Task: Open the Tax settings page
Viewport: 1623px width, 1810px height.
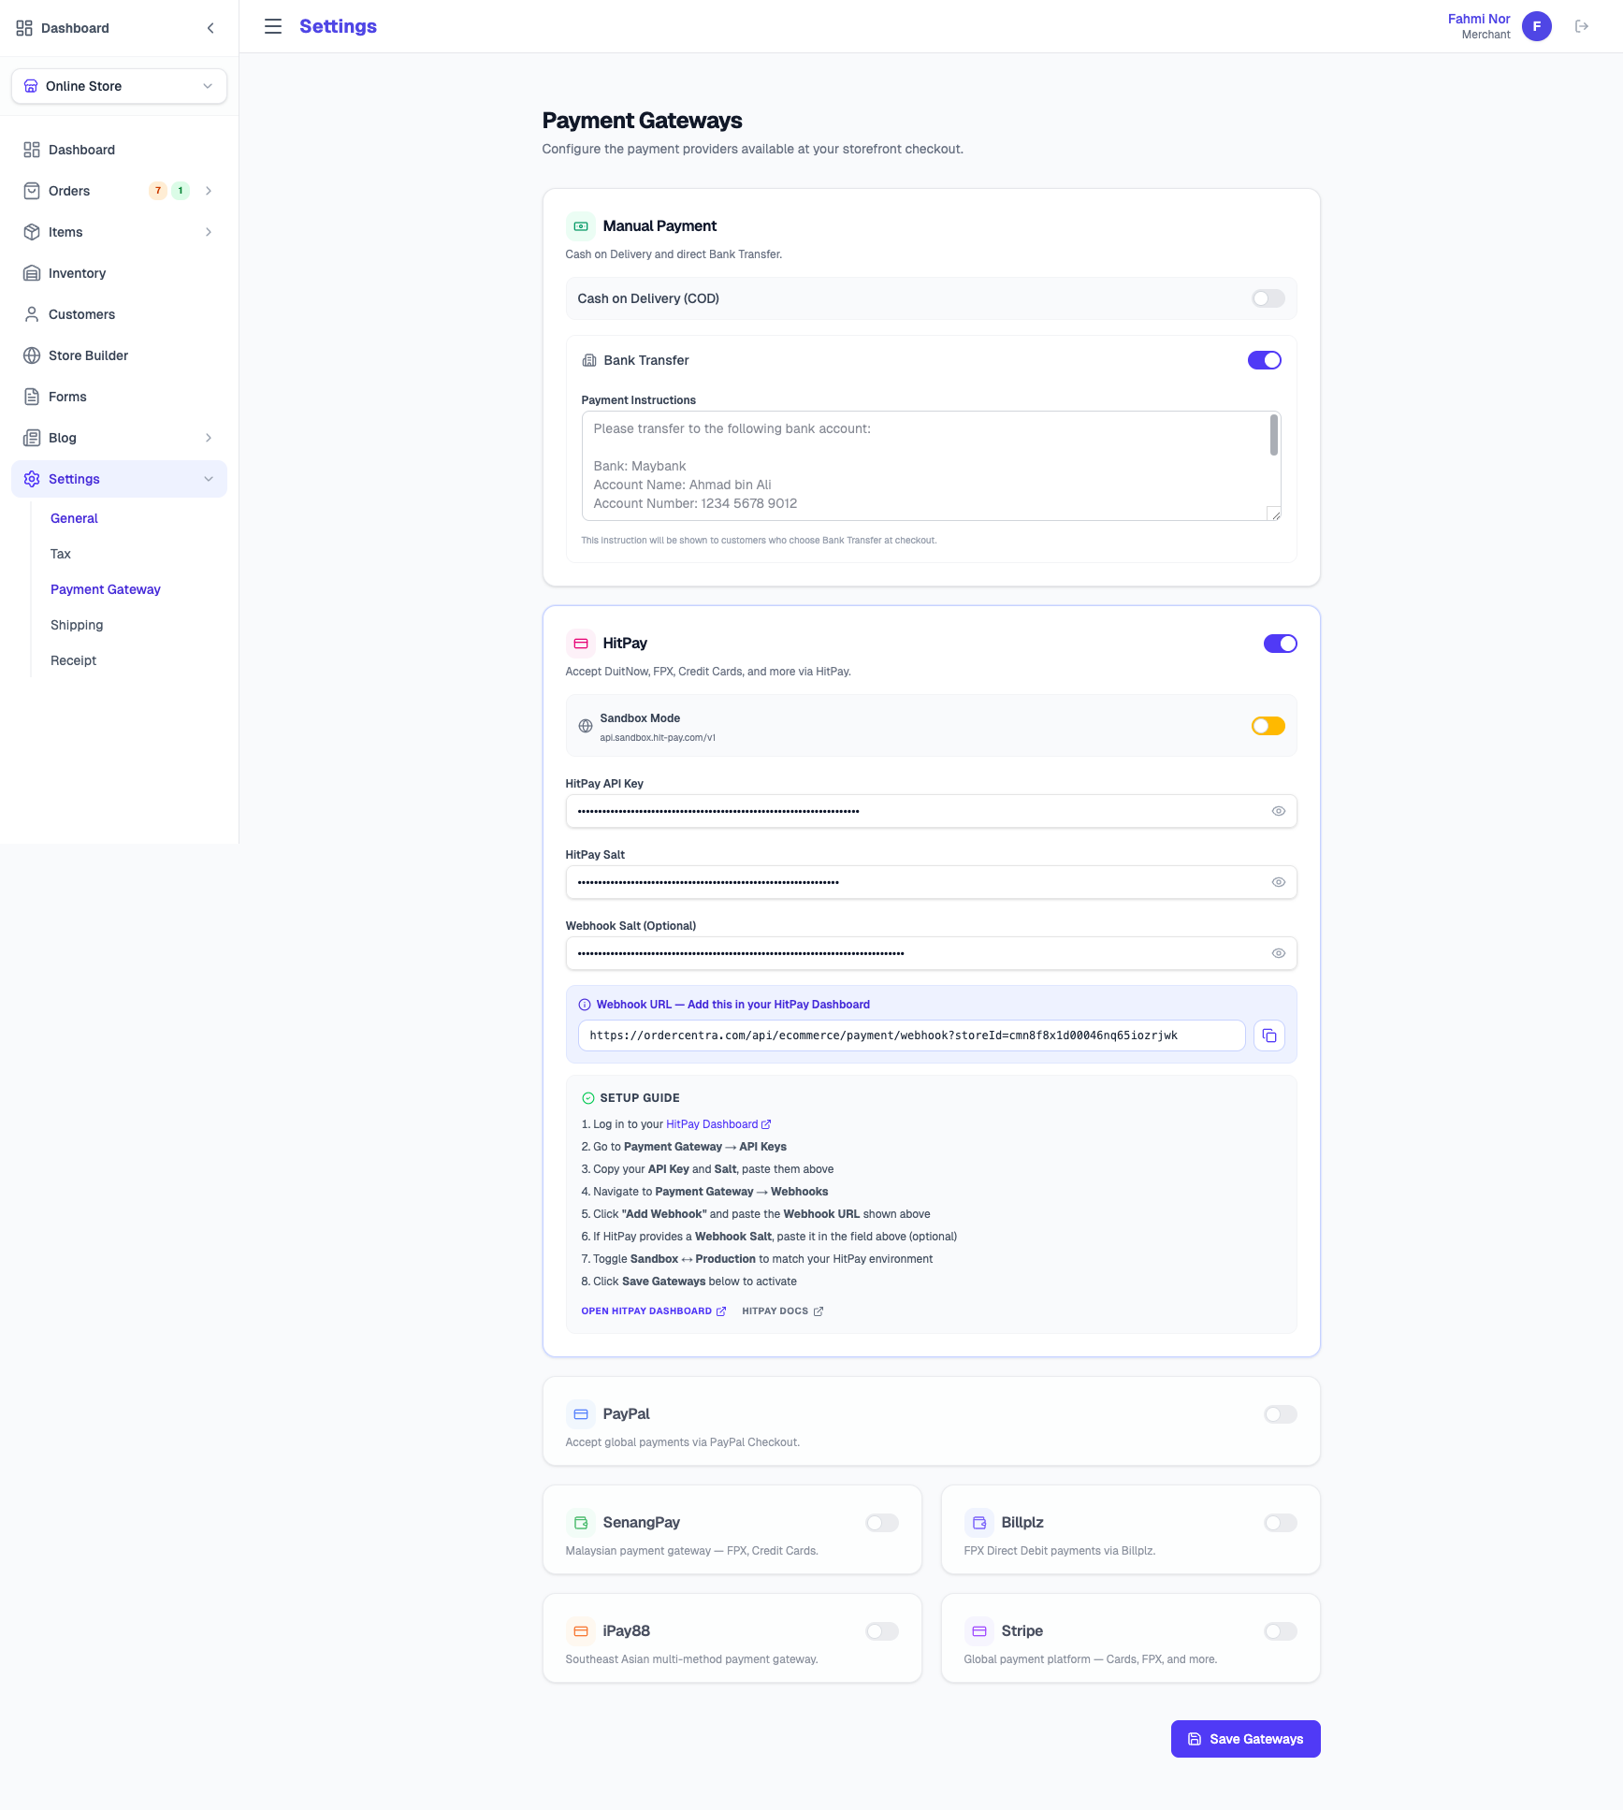Action: 61,554
